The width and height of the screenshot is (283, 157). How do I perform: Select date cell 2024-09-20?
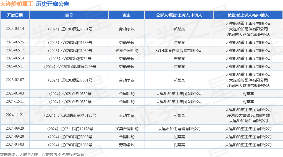click(15, 137)
